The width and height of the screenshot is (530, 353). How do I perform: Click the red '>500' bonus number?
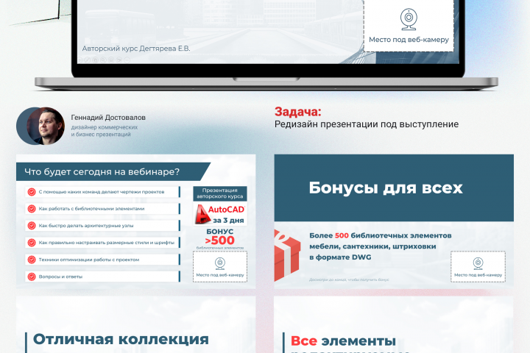219,240
